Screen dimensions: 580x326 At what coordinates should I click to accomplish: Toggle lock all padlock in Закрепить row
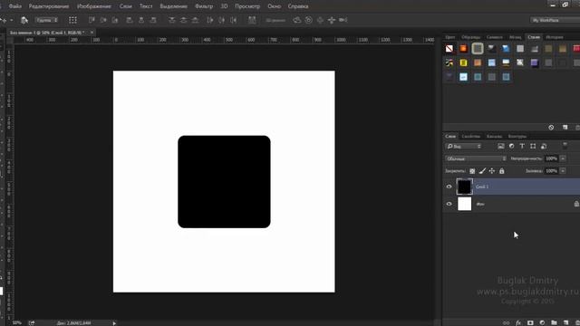coord(502,171)
